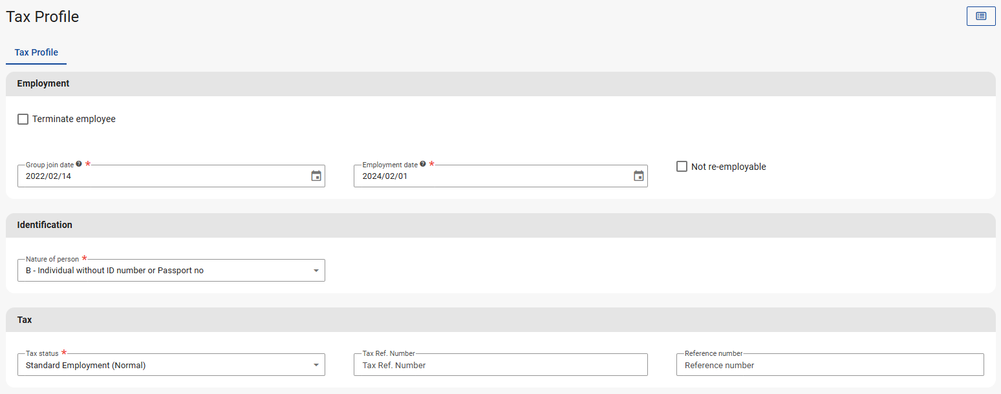Viewport: 1001px width, 394px height.
Task: Click the Group join date text 2022/02/14
Action: click(48, 176)
